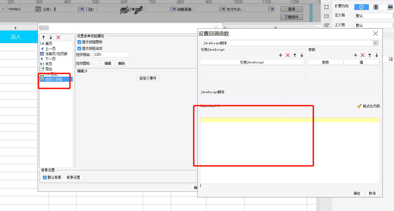Select 当前页/总页数 item
This screenshot has height=211, width=394.
[56, 53]
